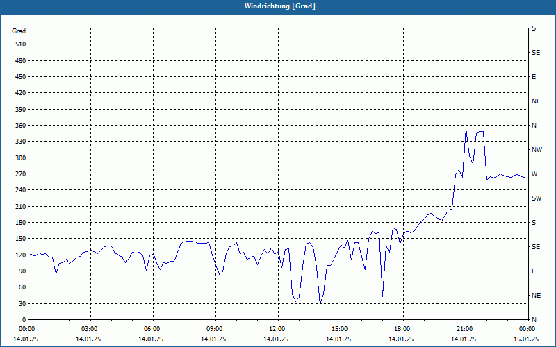This screenshot has width=556, height=347.
Task: Click the SE compass label level with 150
Action: (536, 247)
